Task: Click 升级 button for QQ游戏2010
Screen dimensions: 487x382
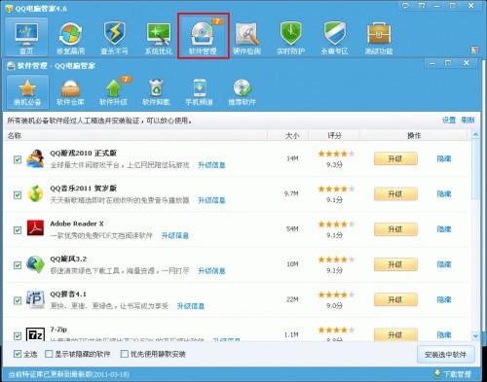Action: click(x=395, y=158)
